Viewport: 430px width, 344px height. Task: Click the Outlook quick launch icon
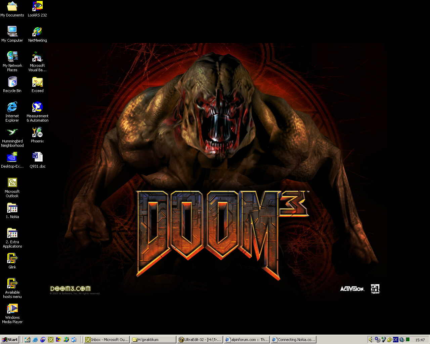[x=51, y=340]
